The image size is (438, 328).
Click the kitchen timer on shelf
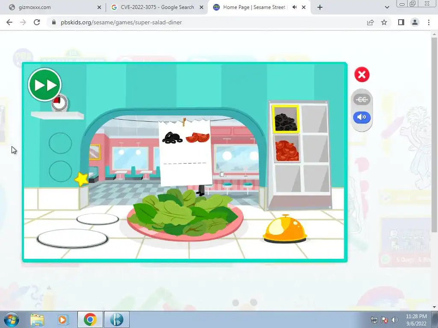point(59,103)
